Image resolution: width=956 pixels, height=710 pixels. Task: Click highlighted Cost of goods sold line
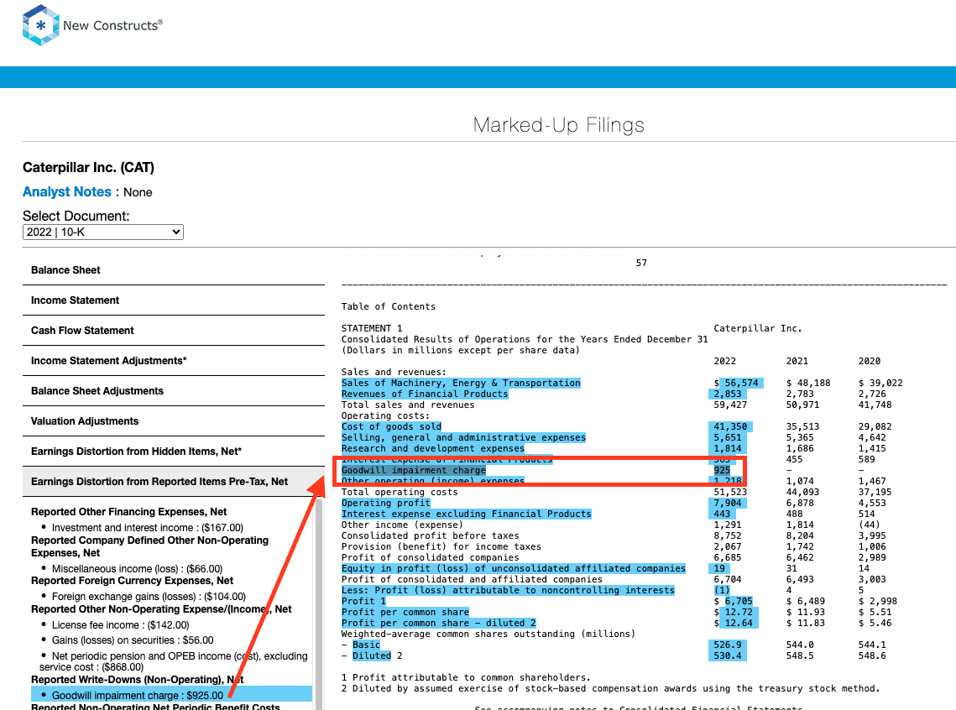click(x=391, y=427)
